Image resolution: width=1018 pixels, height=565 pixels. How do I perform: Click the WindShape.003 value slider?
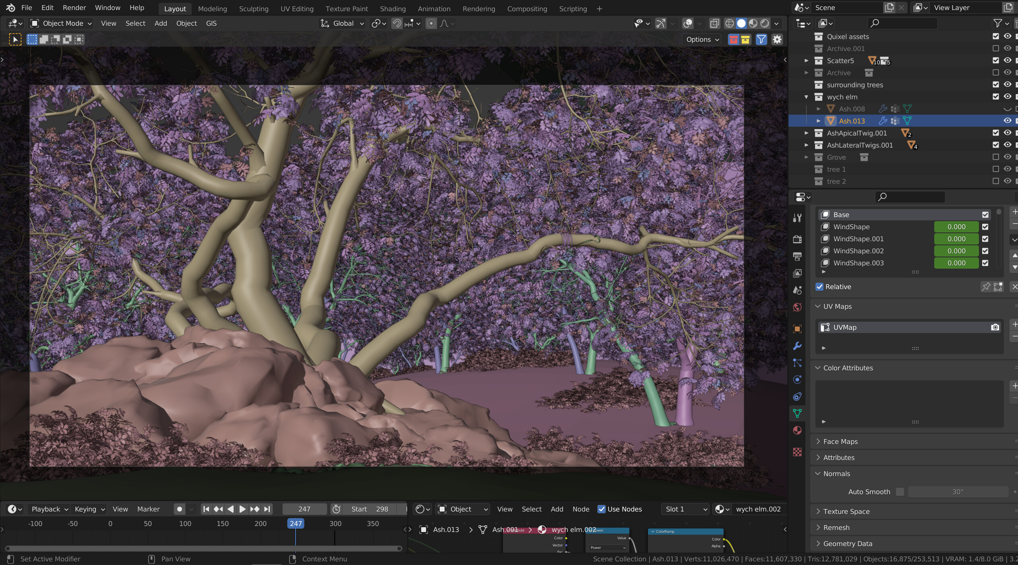coord(956,263)
